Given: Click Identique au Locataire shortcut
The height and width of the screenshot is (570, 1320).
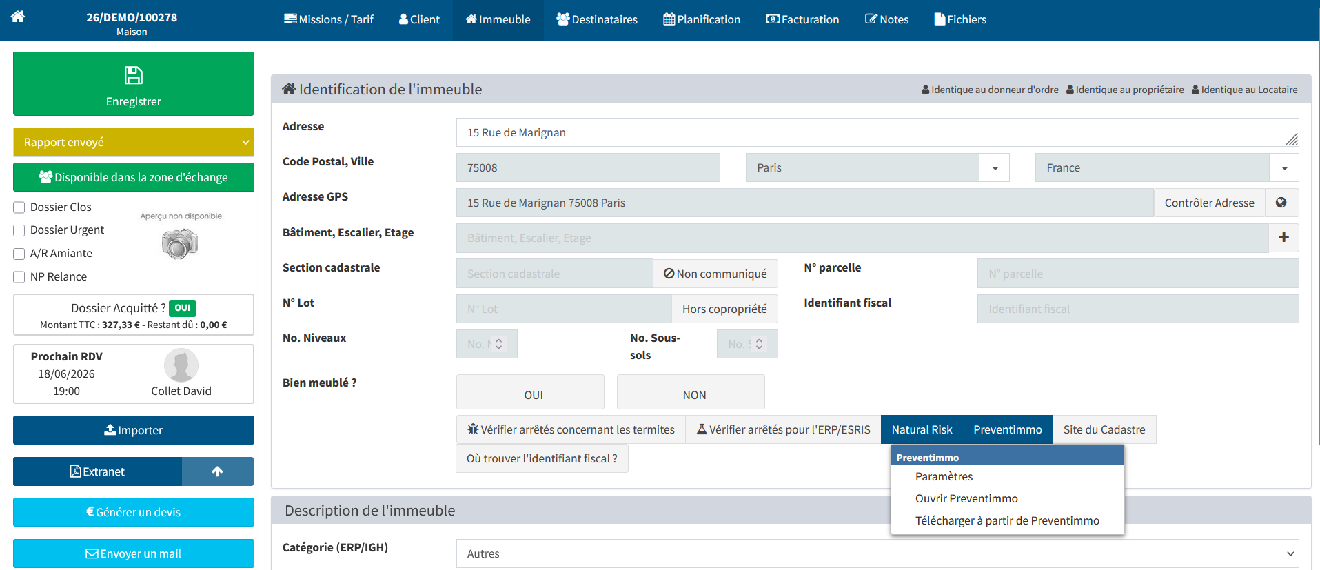Looking at the screenshot, I should (x=1244, y=90).
